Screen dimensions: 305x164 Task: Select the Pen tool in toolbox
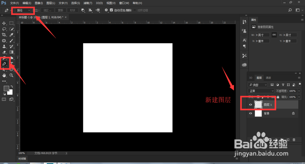point(4,64)
